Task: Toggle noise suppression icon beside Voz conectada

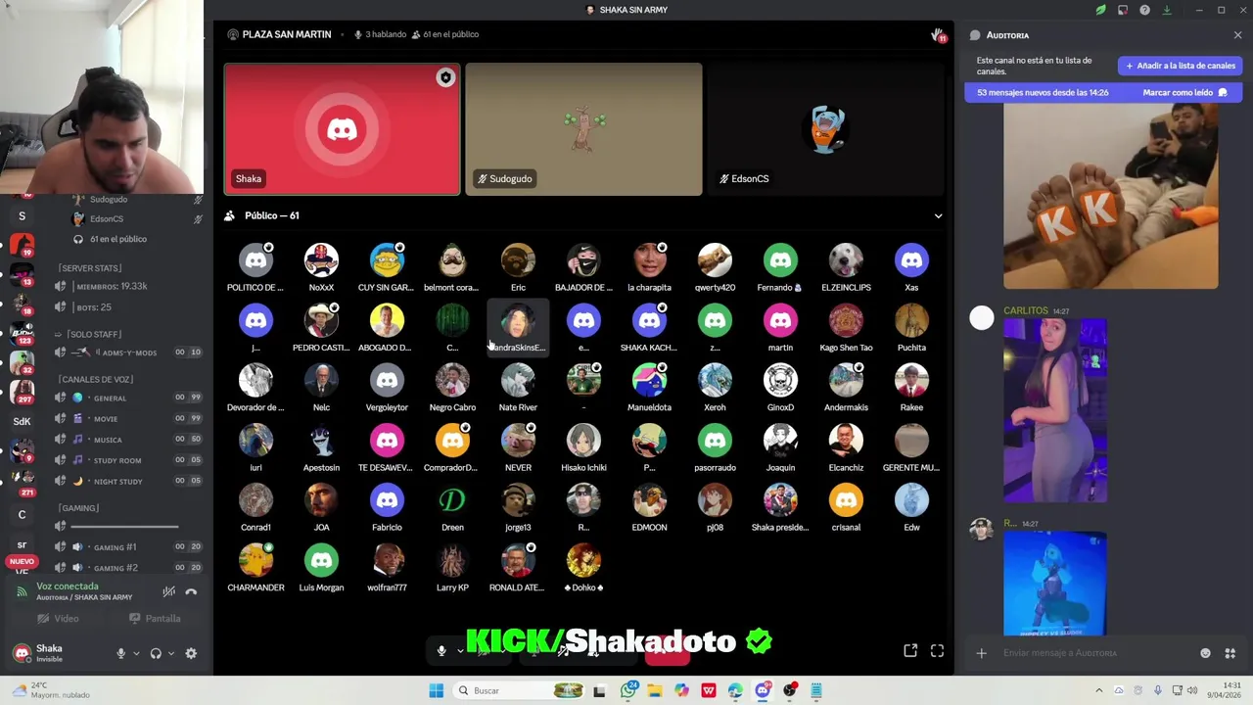Action: [x=169, y=591]
